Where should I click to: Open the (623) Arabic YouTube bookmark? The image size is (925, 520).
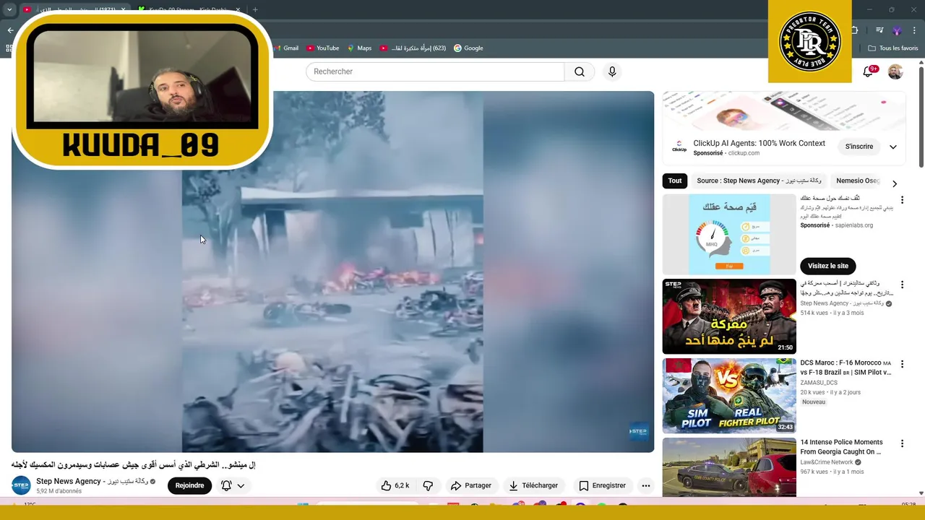[x=413, y=48]
